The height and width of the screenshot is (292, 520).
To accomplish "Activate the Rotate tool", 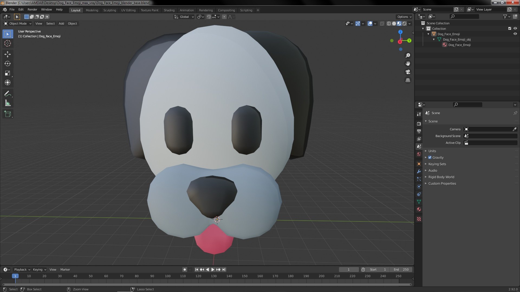I will 8,64.
